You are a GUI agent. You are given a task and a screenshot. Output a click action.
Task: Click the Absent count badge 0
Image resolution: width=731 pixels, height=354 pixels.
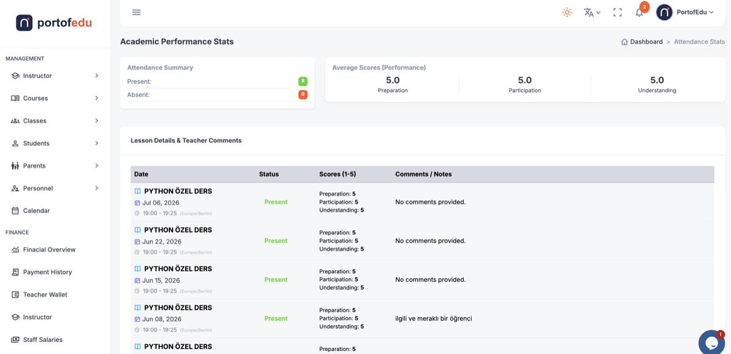(303, 95)
